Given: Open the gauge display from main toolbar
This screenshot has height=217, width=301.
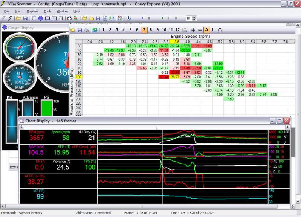Looking at the screenshot, I should pyautogui.click(x=41, y=18).
